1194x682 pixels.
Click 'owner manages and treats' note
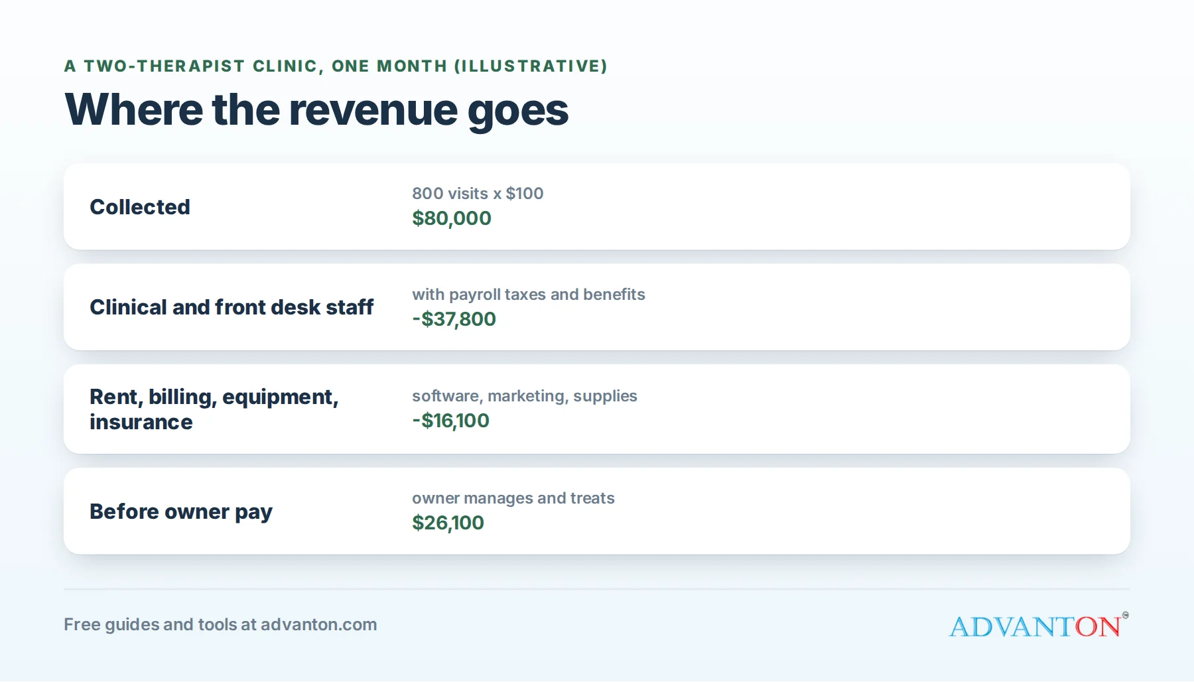[513, 498]
